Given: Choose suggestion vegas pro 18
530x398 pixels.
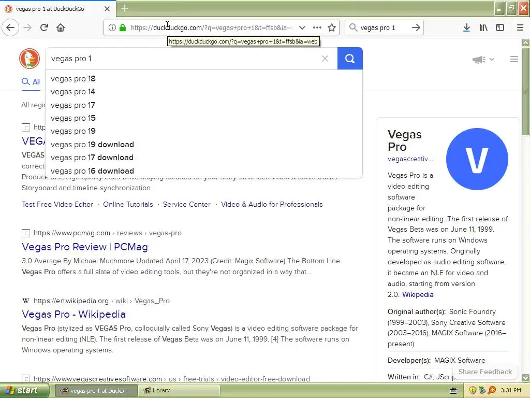Looking at the screenshot, I should [204, 79].
